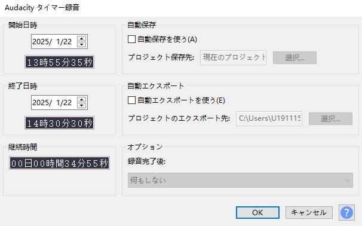This screenshot has width=362, height=226.
Task: Click the オプション group label
Action: (145, 147)
